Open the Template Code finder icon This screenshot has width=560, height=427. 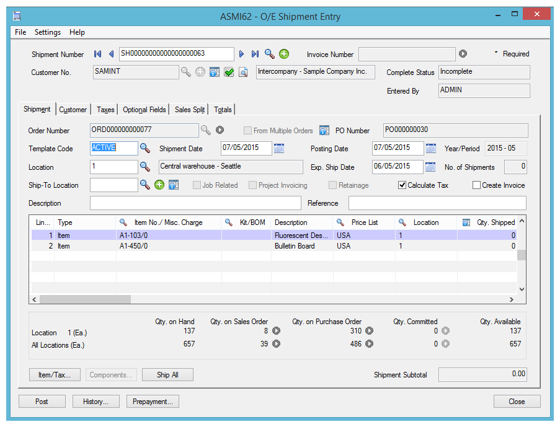click(x=144, y=149)
